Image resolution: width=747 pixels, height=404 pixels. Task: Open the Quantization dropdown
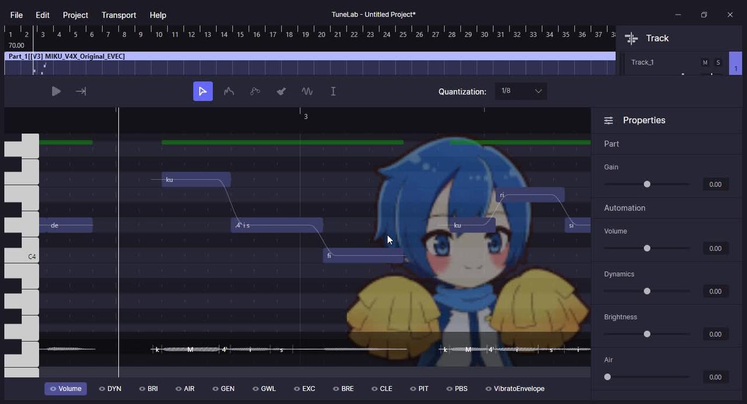520,91
